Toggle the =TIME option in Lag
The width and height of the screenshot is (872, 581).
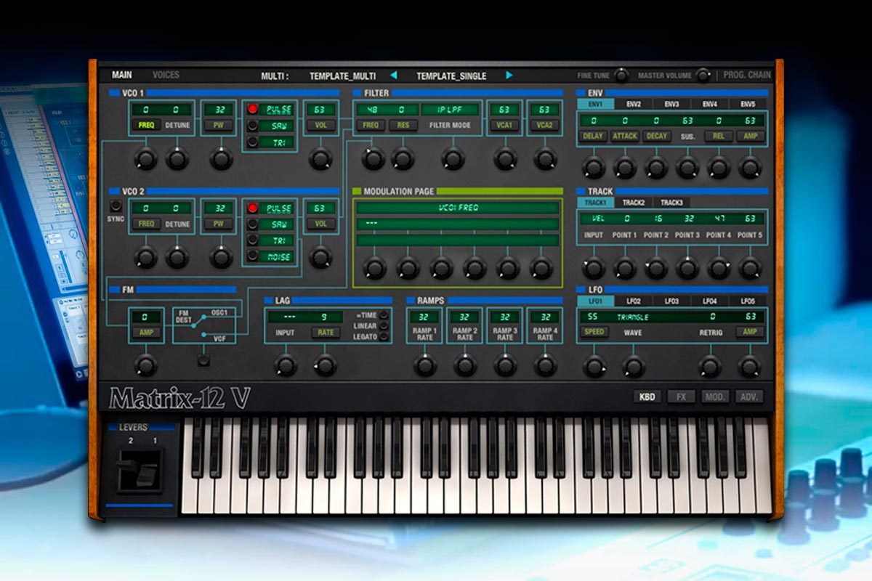pyautogui.click(x=384, y=315)
